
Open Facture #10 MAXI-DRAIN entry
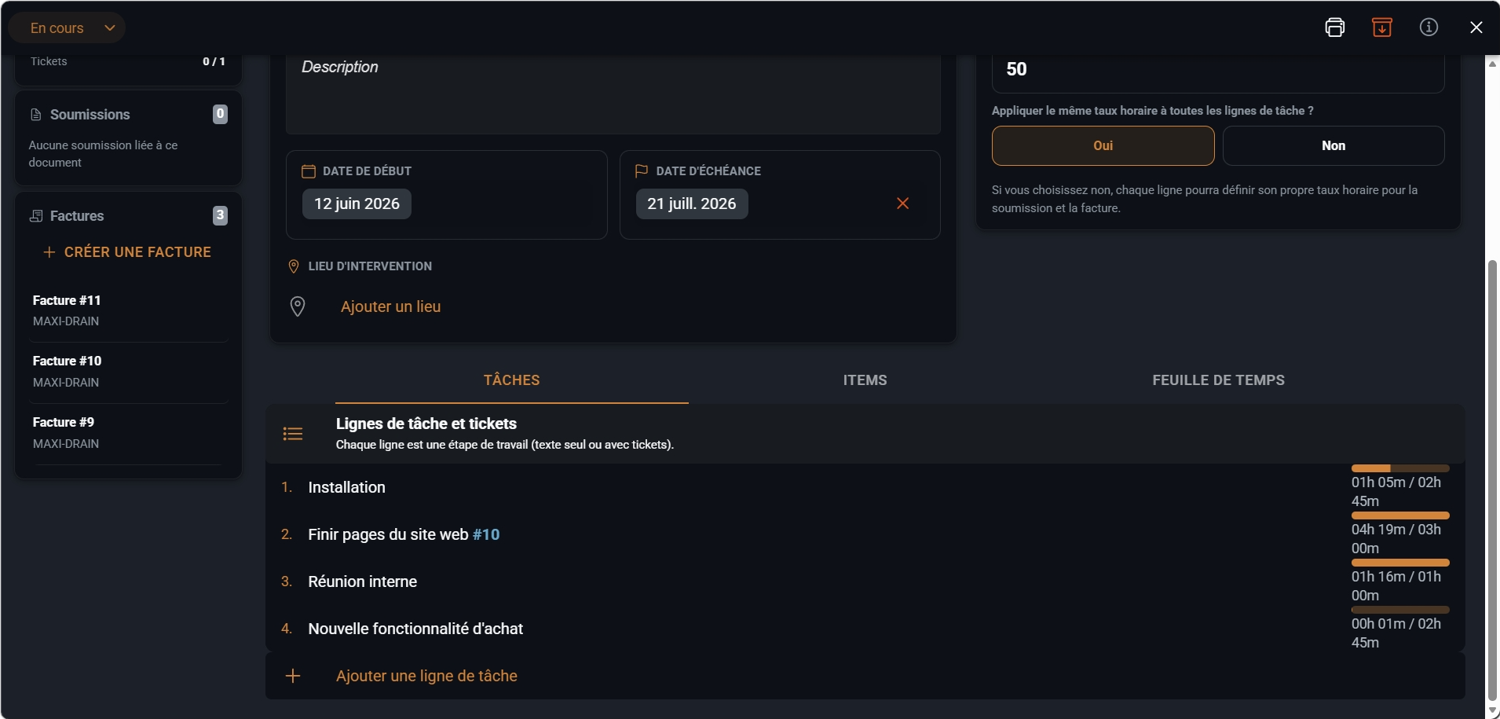point(128,371)
